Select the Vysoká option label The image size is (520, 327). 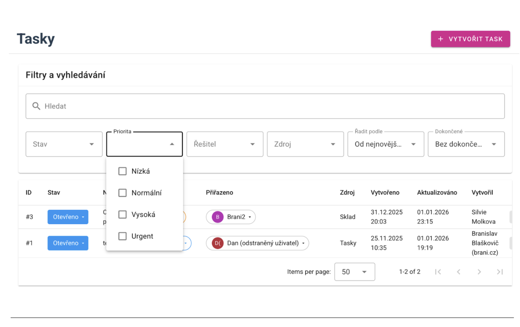pos(143,214)
